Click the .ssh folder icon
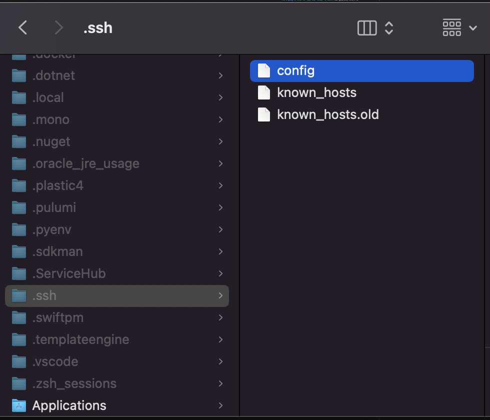 (x=19, y=295)
